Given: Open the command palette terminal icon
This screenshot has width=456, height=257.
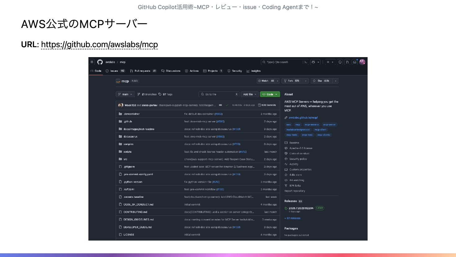Looking at the screenshot, I should pos(306,62).
